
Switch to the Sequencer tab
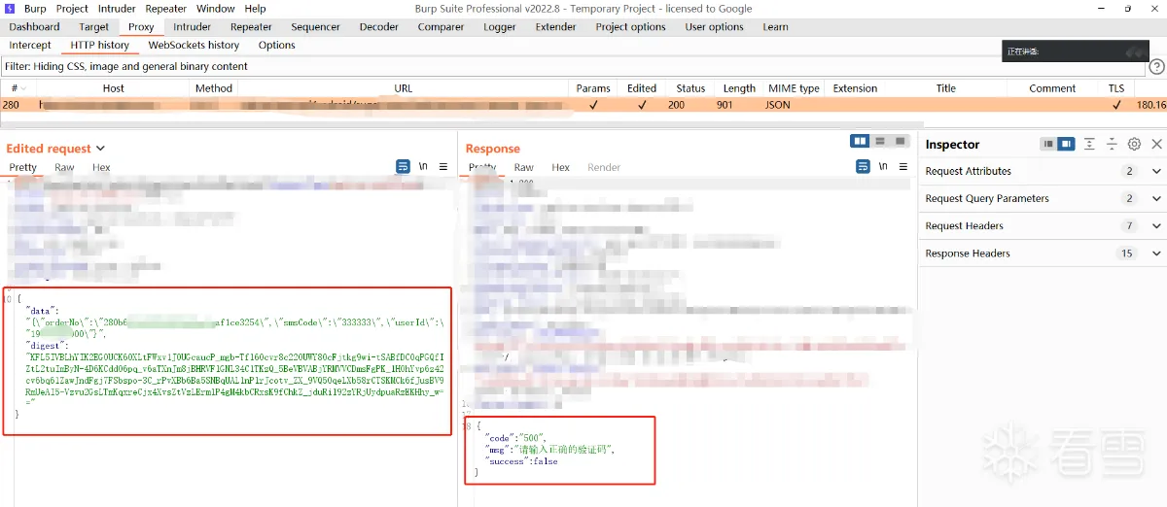click(316, 27)
